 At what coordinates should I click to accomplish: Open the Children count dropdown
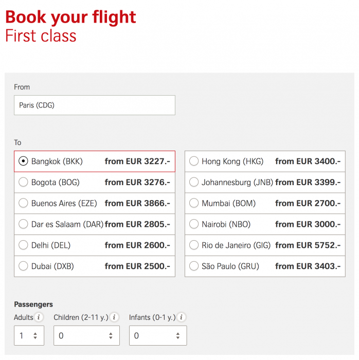tap(86, 336)
